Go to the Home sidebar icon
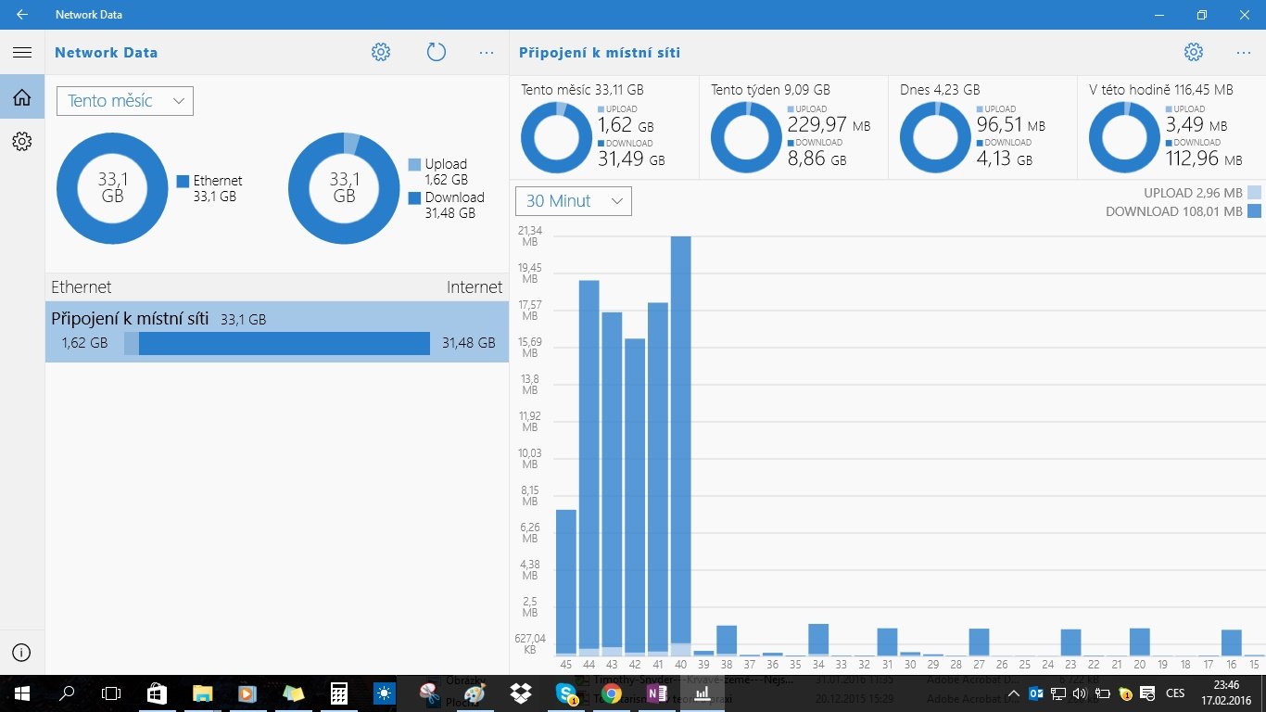Image resolution: width=1266 pixels, height=712 pixels. click(22, 96)
